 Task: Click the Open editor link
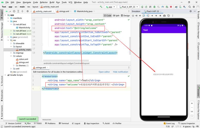[x=104, y=72]
